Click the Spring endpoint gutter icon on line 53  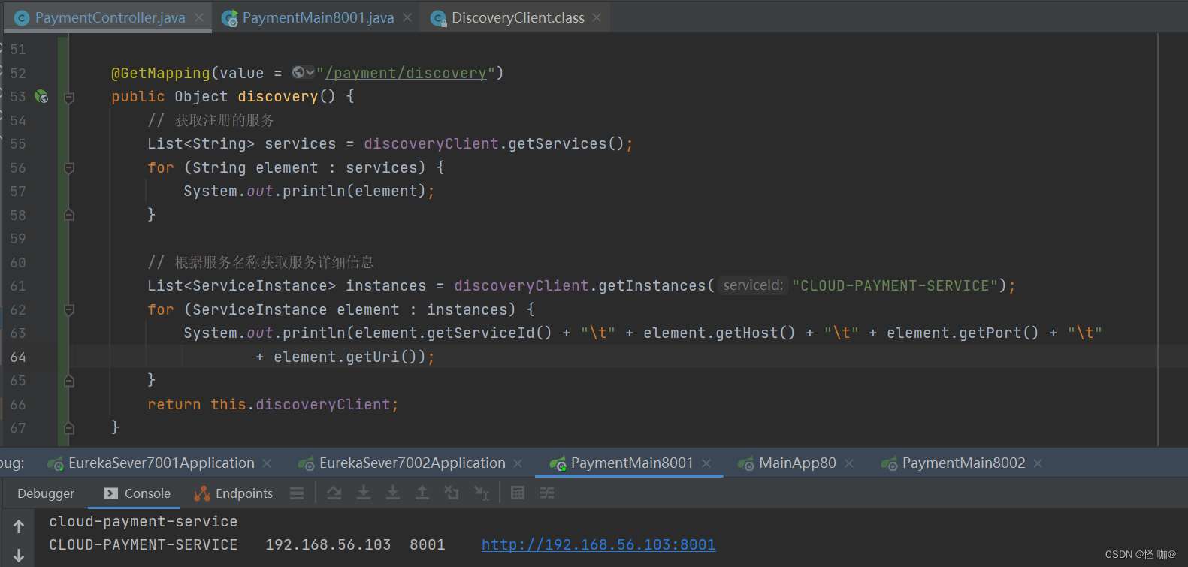[42, 96]
